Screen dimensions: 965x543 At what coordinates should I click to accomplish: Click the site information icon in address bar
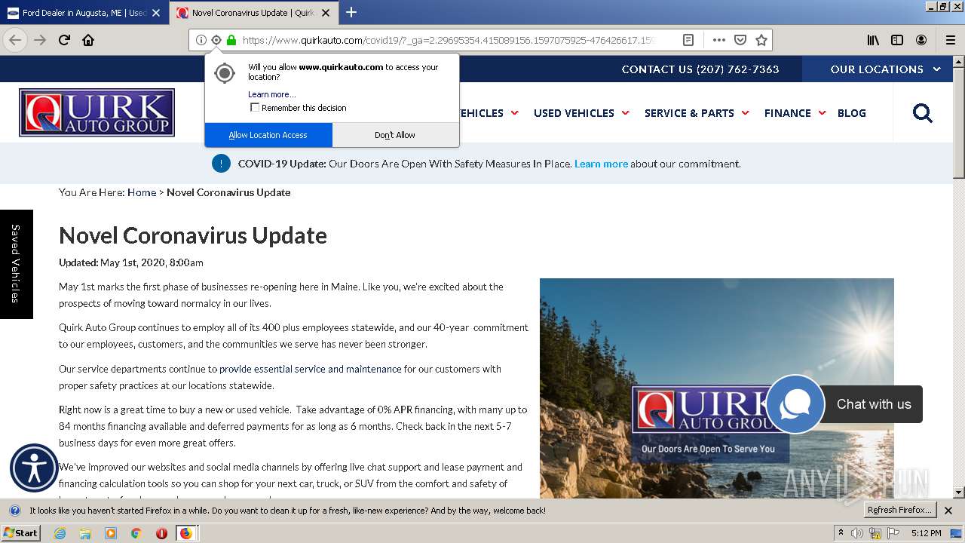pyautogui.click(x=201, y=40)
